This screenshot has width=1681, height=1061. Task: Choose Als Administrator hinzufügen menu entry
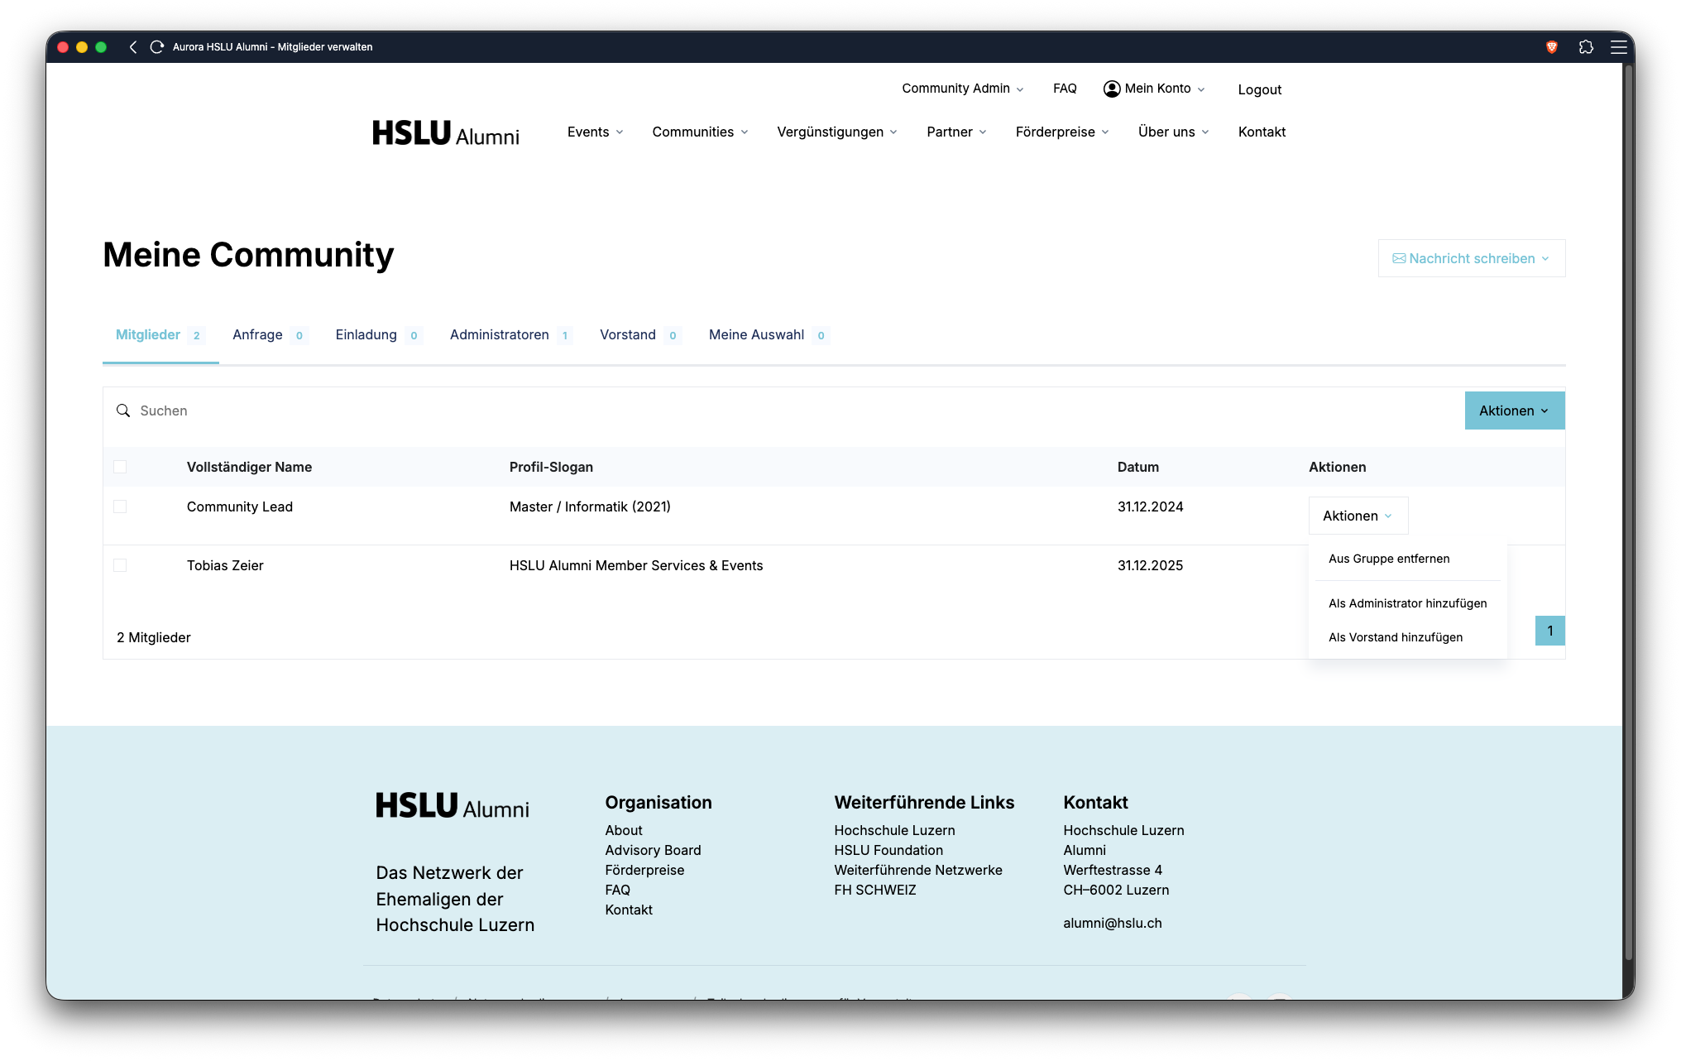point(1407,603)
